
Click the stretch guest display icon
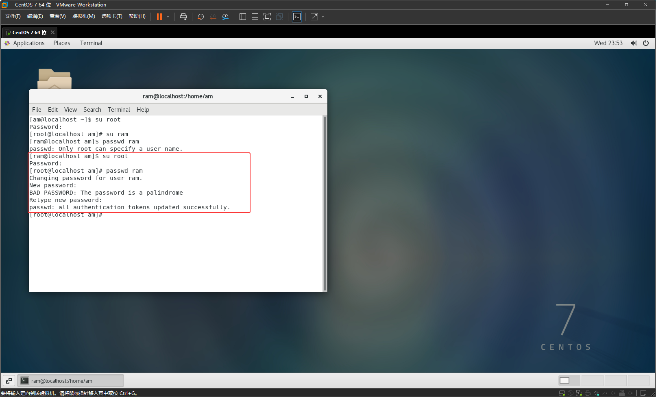coord(314,17)
